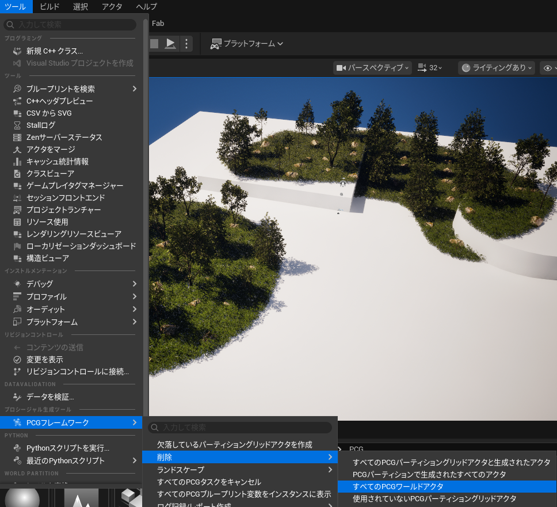This screenshot has width=557, height=507.
Task: Expand the プラットフォーム dropdown in toolbar
Action: click(247, 44)
